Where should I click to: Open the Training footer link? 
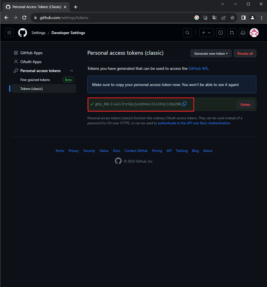pyautogui.click(x=182, y=151)
